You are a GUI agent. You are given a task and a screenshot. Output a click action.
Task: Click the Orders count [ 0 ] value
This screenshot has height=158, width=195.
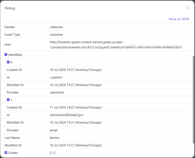[x=52, y=153]
